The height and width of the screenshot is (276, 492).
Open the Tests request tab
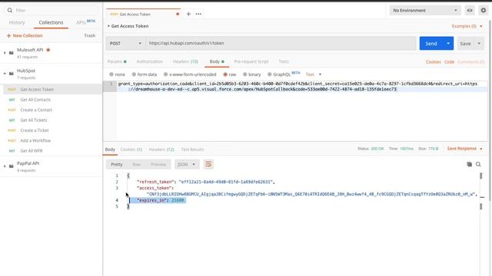tap(284, 61)
